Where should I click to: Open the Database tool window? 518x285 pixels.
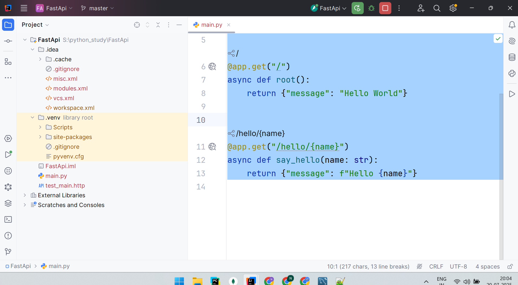click(512, 57)
